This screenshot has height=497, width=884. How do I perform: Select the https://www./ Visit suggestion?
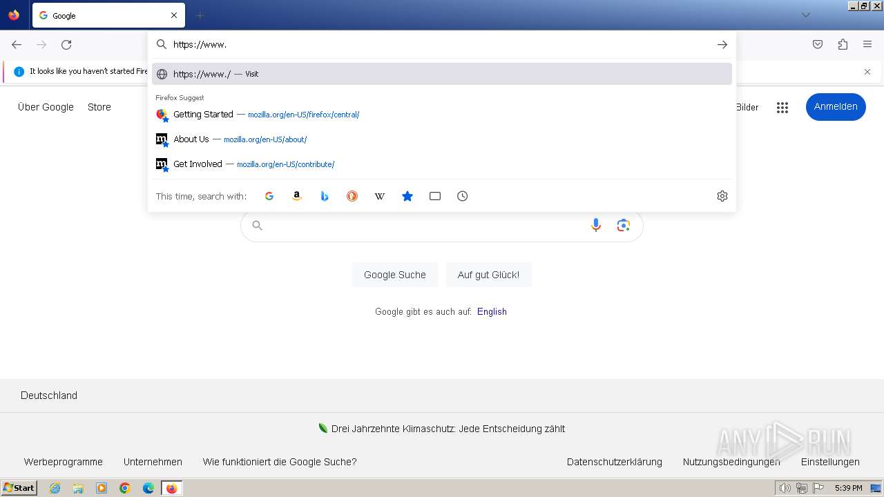(442, 74)
